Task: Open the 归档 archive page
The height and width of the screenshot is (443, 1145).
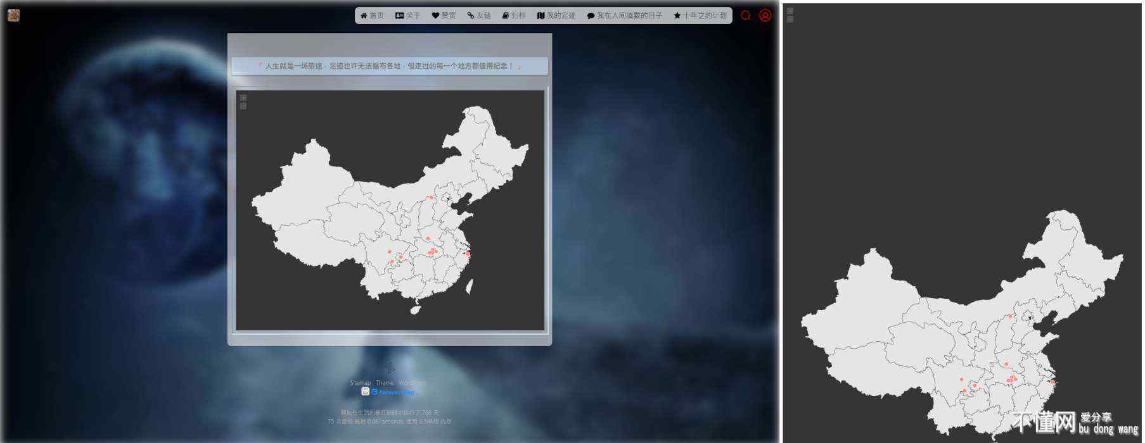Action: click(514, 16)
